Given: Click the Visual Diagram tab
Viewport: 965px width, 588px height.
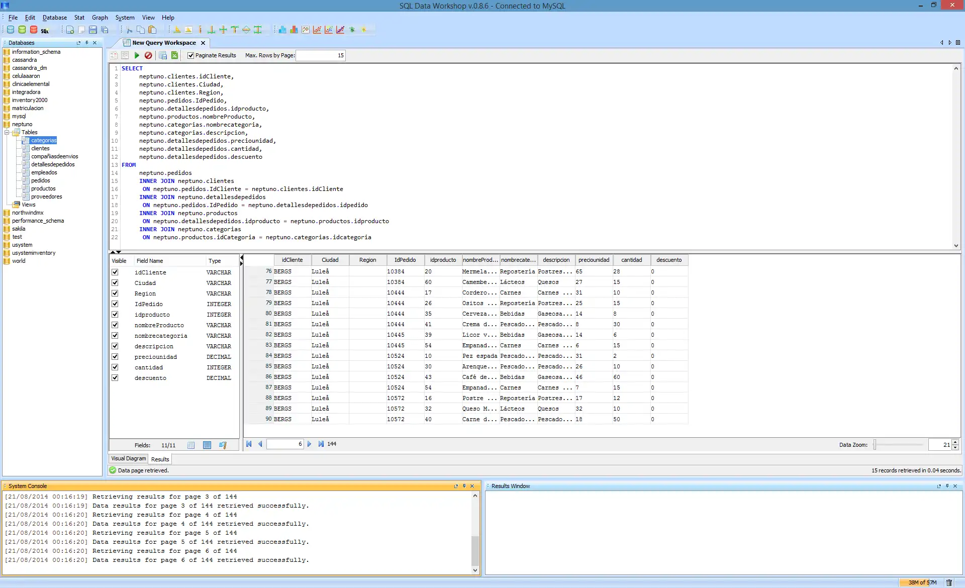Looking at the screenshot, I should (x=128, y=459).
